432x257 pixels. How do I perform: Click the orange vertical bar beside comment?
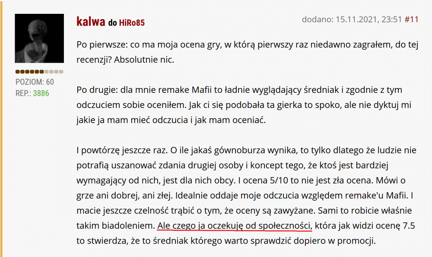tap(2, 130)
